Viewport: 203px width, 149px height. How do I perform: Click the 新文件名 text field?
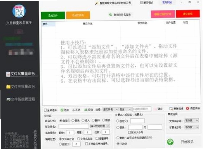[x=74, y=126]
